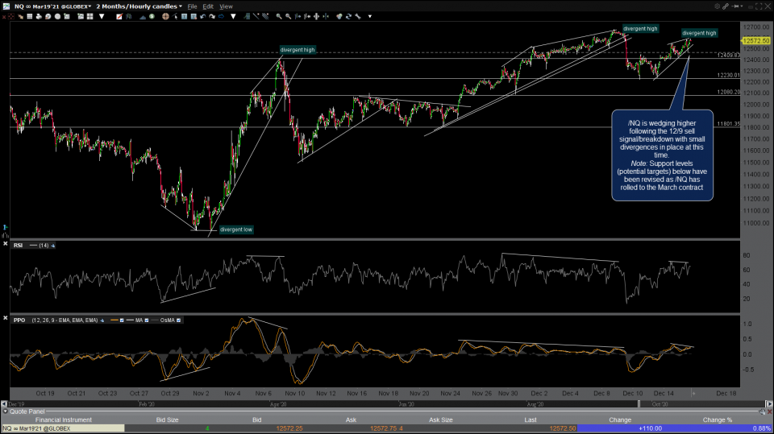Expand the white triangle dropdown after layout icons

pos(102,17)
